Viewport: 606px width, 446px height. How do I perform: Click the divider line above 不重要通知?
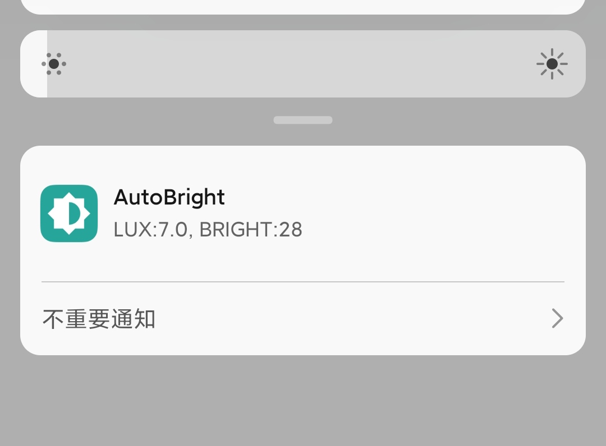click(303, 282)
